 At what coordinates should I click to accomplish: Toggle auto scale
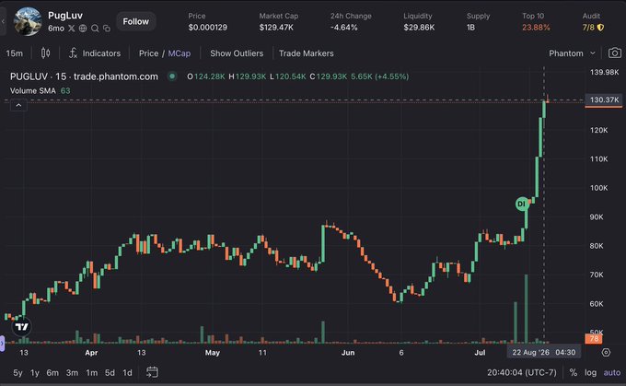pyautogui.click(x=612, y=372)
